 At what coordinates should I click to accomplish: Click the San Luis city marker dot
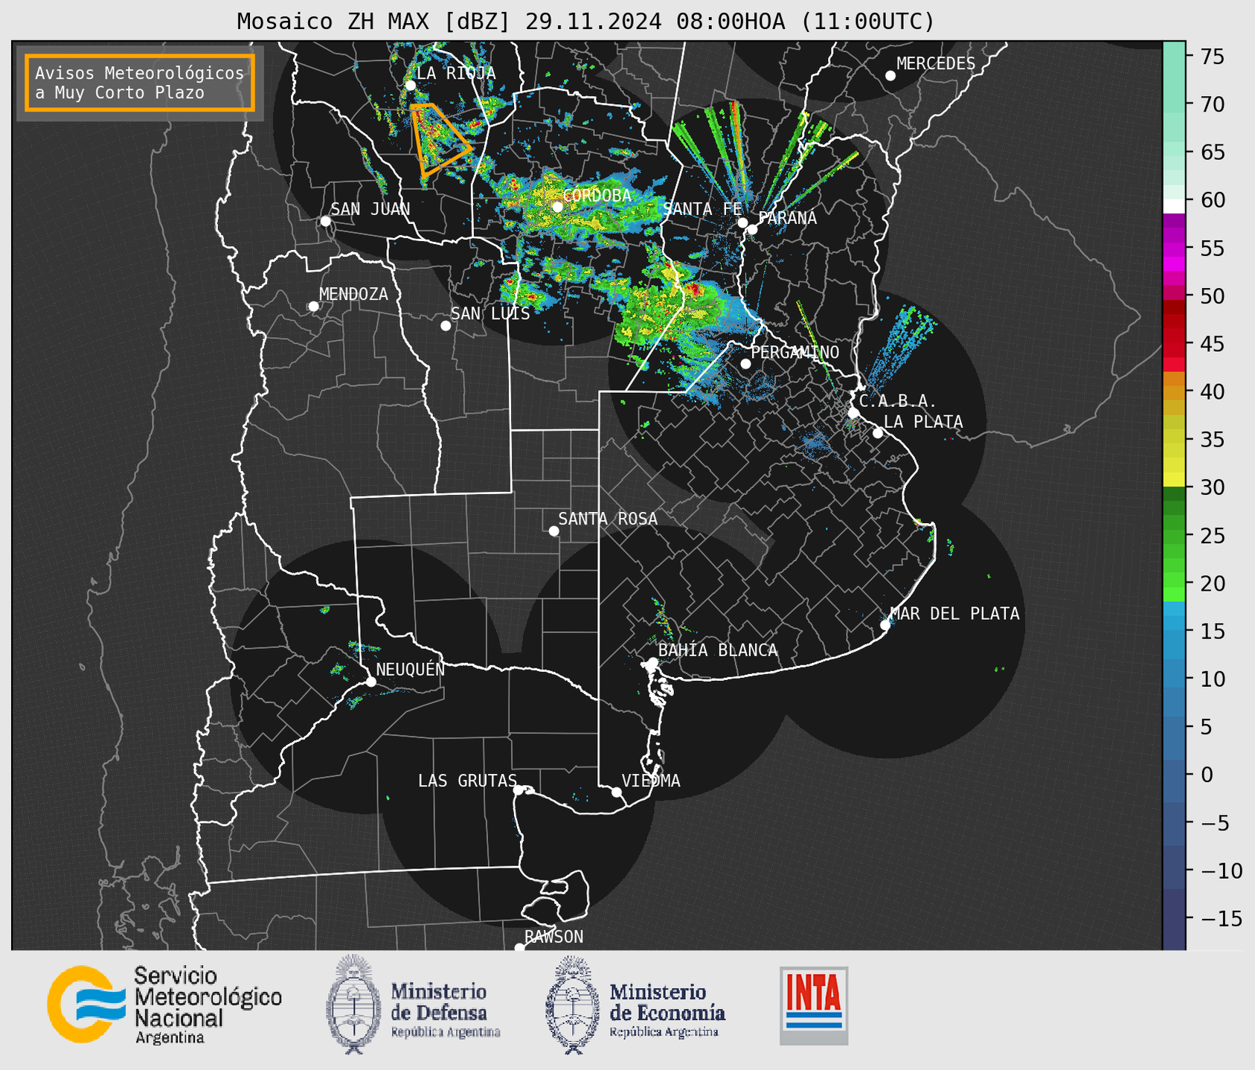(x=446, y=326)
